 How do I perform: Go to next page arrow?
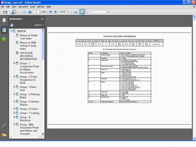[x=30, y=12]
